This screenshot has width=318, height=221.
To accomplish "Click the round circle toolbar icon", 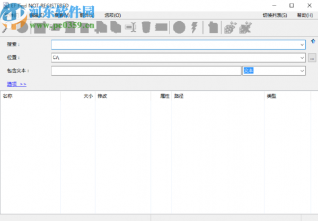I will click(x=180, y=26).
